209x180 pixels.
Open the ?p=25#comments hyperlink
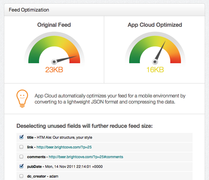[86, 157]
